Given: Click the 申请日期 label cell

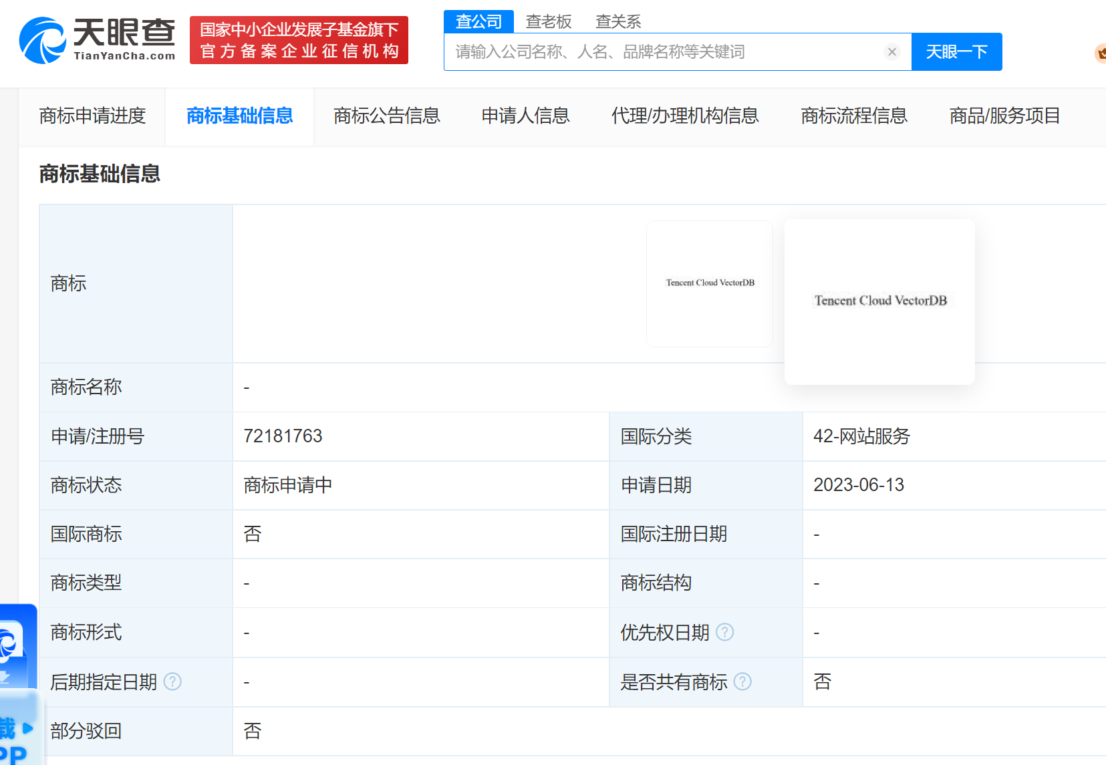Looking at the screenshot, I should point(706,485).
